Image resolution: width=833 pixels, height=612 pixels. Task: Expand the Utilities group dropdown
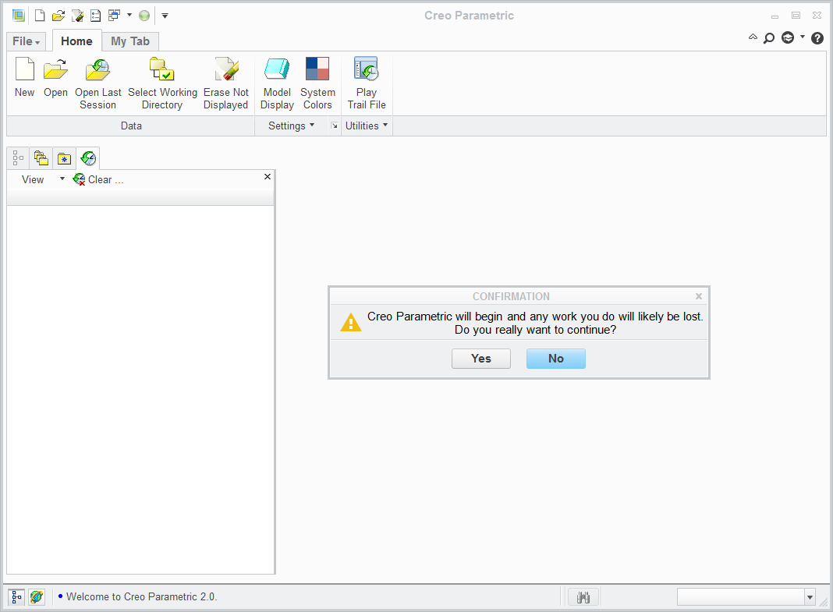[367, 126]
